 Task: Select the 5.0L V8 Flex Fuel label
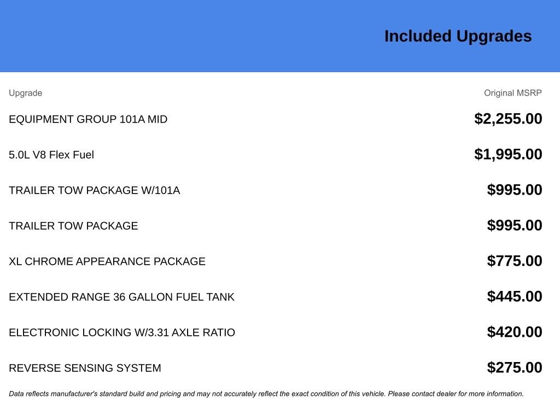[51, 155]
